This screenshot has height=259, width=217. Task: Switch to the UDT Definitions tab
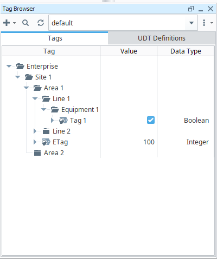pyautogui.click(x=162, y=38)
